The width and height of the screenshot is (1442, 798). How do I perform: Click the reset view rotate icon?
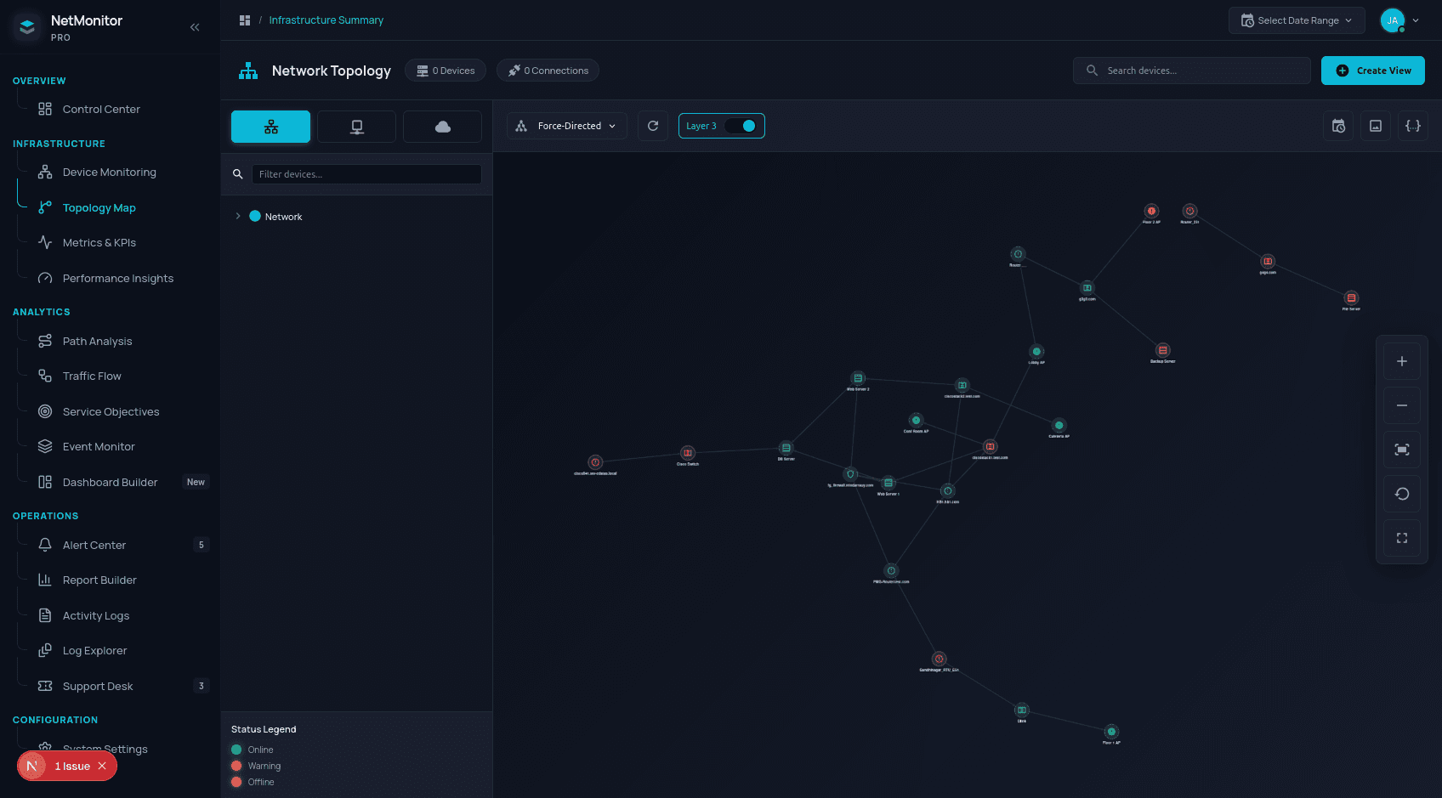[x=1401, y=494]
